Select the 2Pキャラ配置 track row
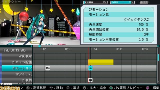 click(x=17, y=62)
